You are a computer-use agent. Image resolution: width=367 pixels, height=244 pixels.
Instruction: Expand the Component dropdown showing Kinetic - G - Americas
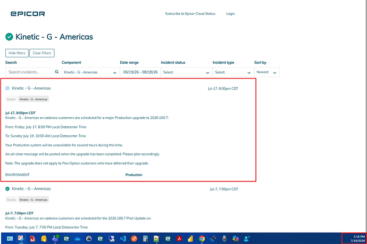(90, 72)
